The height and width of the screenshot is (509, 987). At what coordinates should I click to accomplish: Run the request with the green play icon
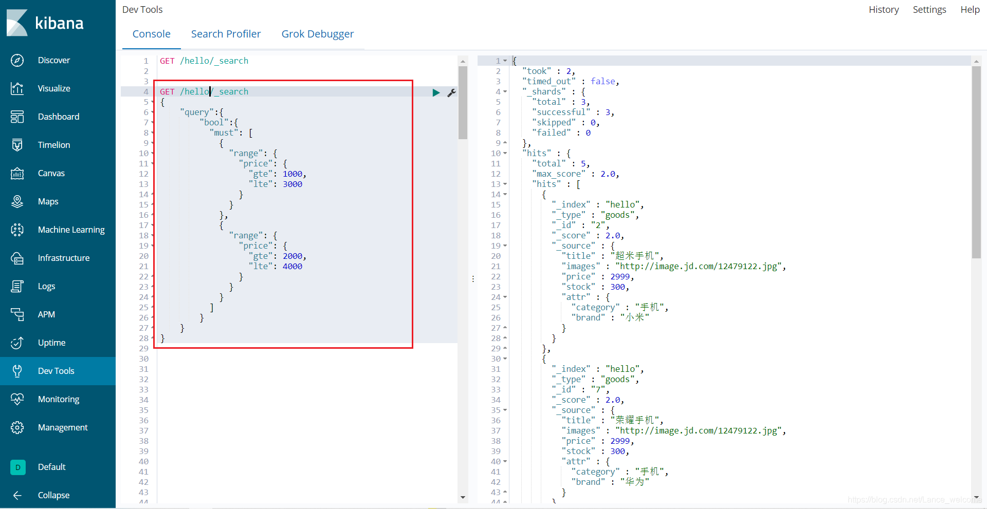tap(436, 92)
